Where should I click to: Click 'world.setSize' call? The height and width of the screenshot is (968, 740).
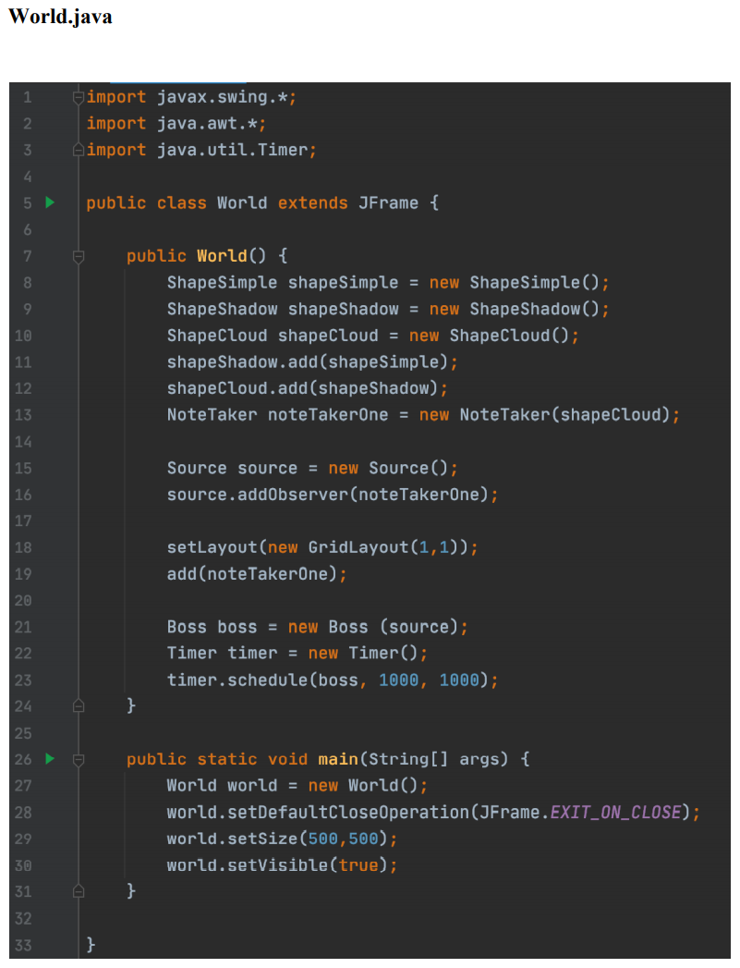click(232, 839)
